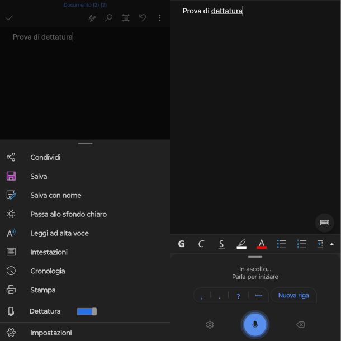Toggle the Dettatura switch
Viewport: 341px width, 341px height.
pos(87,311)
